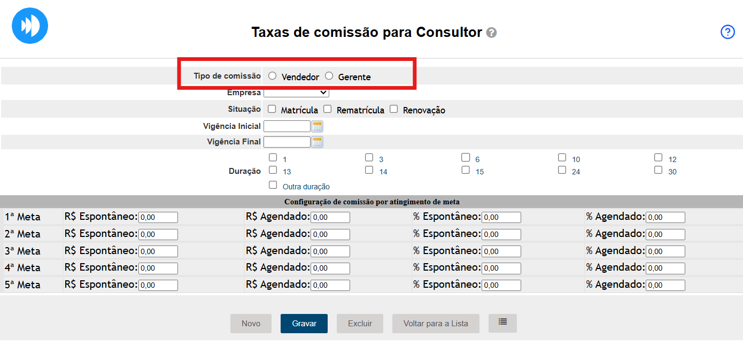Screen dimensions: 743x353
Task: Click the blue fast-forward logo icon
Action: coord(30,26)
